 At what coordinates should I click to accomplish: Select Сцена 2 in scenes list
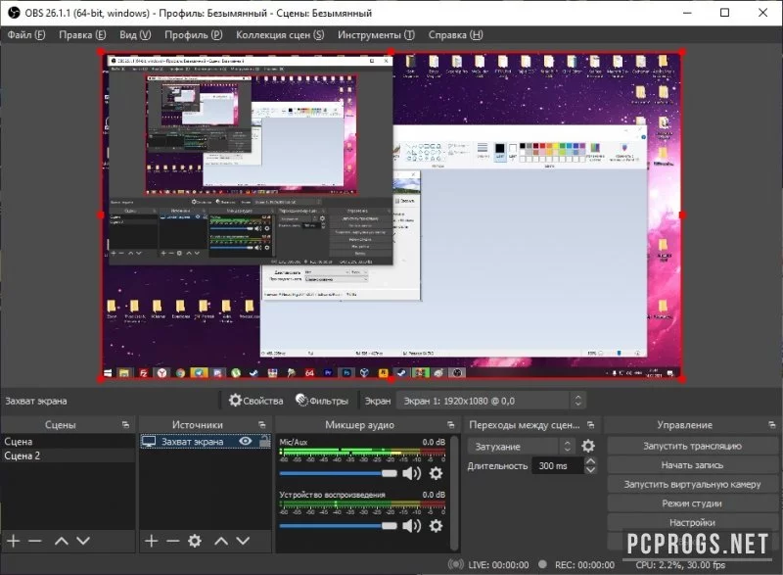pyautogui.click(x=68, y=455)
